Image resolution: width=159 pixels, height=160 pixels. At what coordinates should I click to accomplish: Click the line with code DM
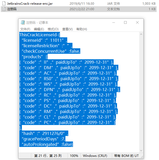69,68
